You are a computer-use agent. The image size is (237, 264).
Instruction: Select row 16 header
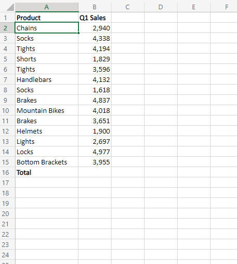tap(7, 172)
